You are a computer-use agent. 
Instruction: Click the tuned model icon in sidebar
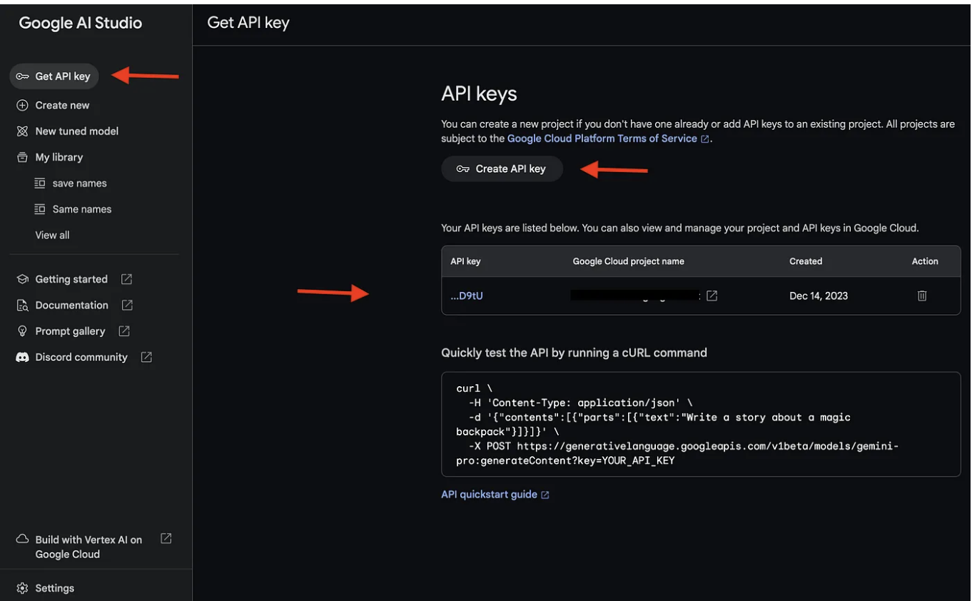(22, 131)
